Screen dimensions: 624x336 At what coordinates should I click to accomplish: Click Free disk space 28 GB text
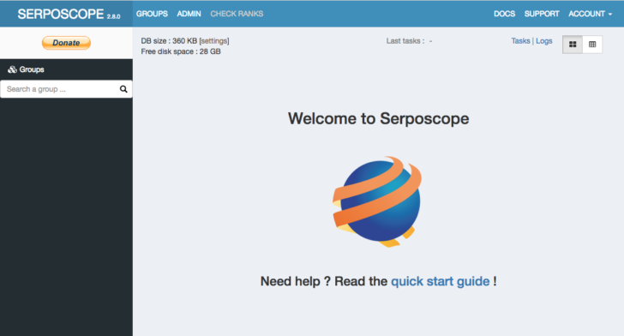(x=181, y=51)
